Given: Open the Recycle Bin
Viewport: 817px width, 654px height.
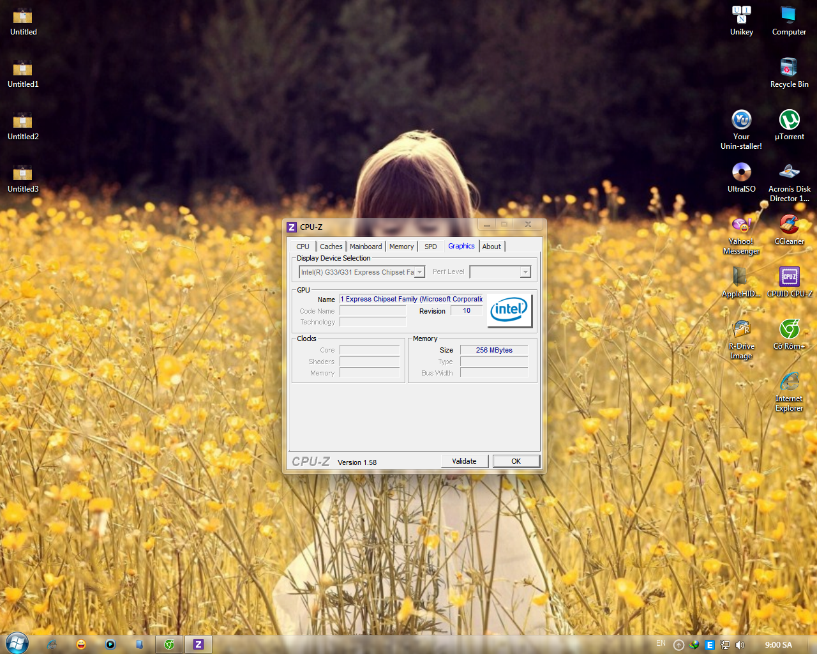Looking at the screenshot, I should (x=789, y=73).
